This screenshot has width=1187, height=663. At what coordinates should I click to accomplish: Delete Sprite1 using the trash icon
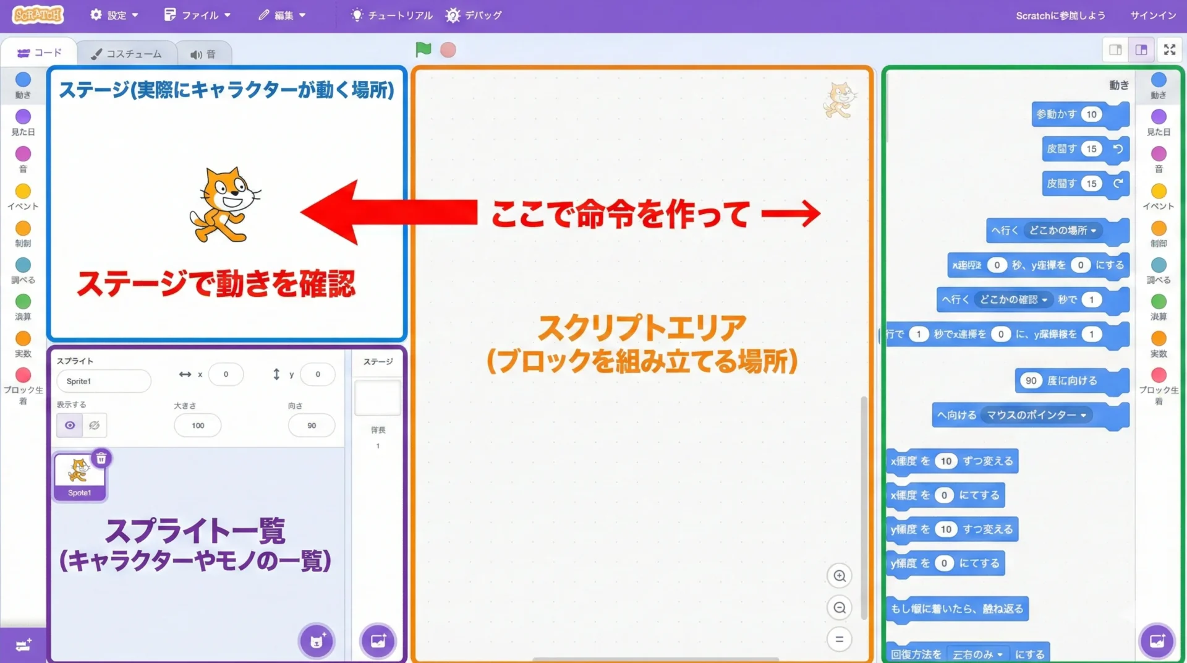point(101,458)
